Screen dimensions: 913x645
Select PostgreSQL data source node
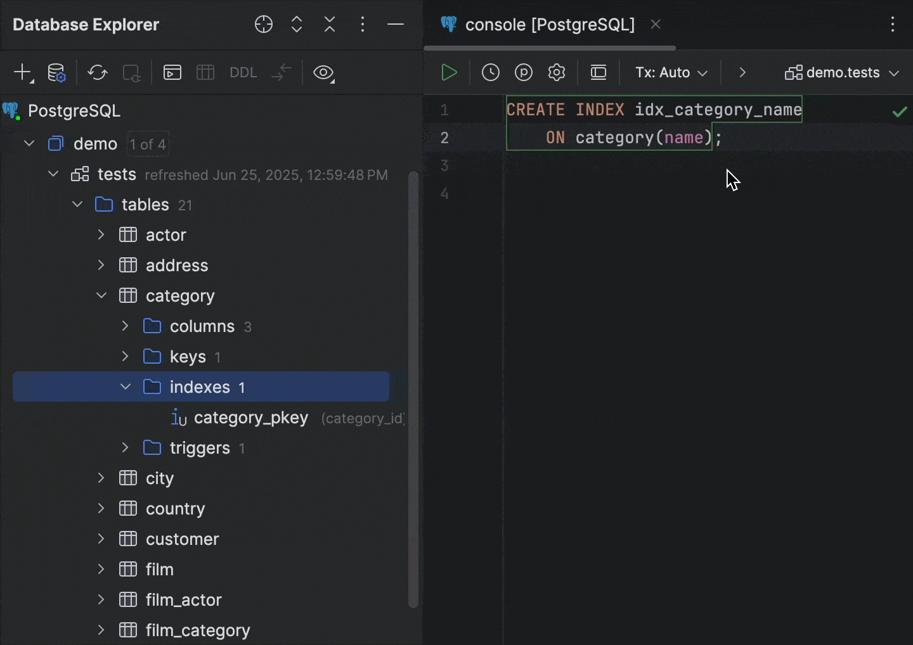pos(74,111)
